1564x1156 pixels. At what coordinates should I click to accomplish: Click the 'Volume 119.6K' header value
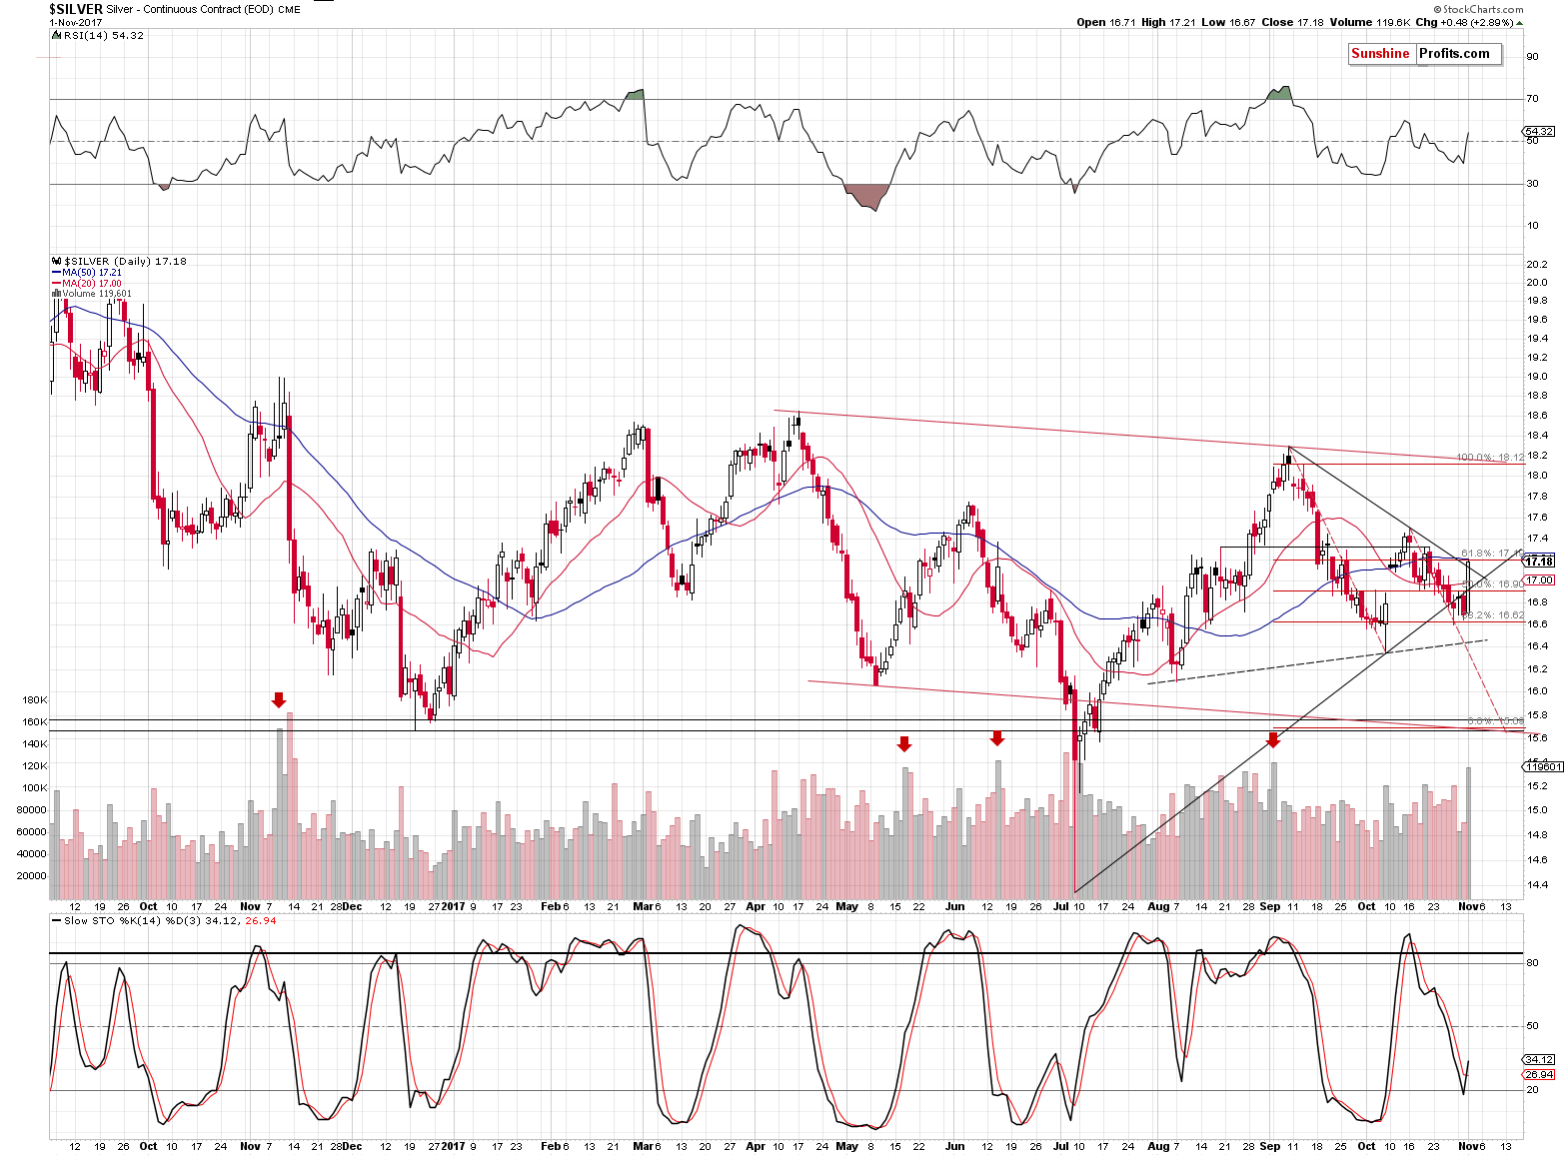coord(1370,22)
